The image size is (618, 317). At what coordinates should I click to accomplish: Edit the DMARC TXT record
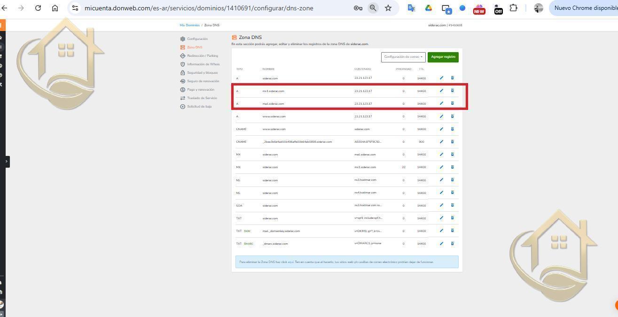(x=441, y=243)
